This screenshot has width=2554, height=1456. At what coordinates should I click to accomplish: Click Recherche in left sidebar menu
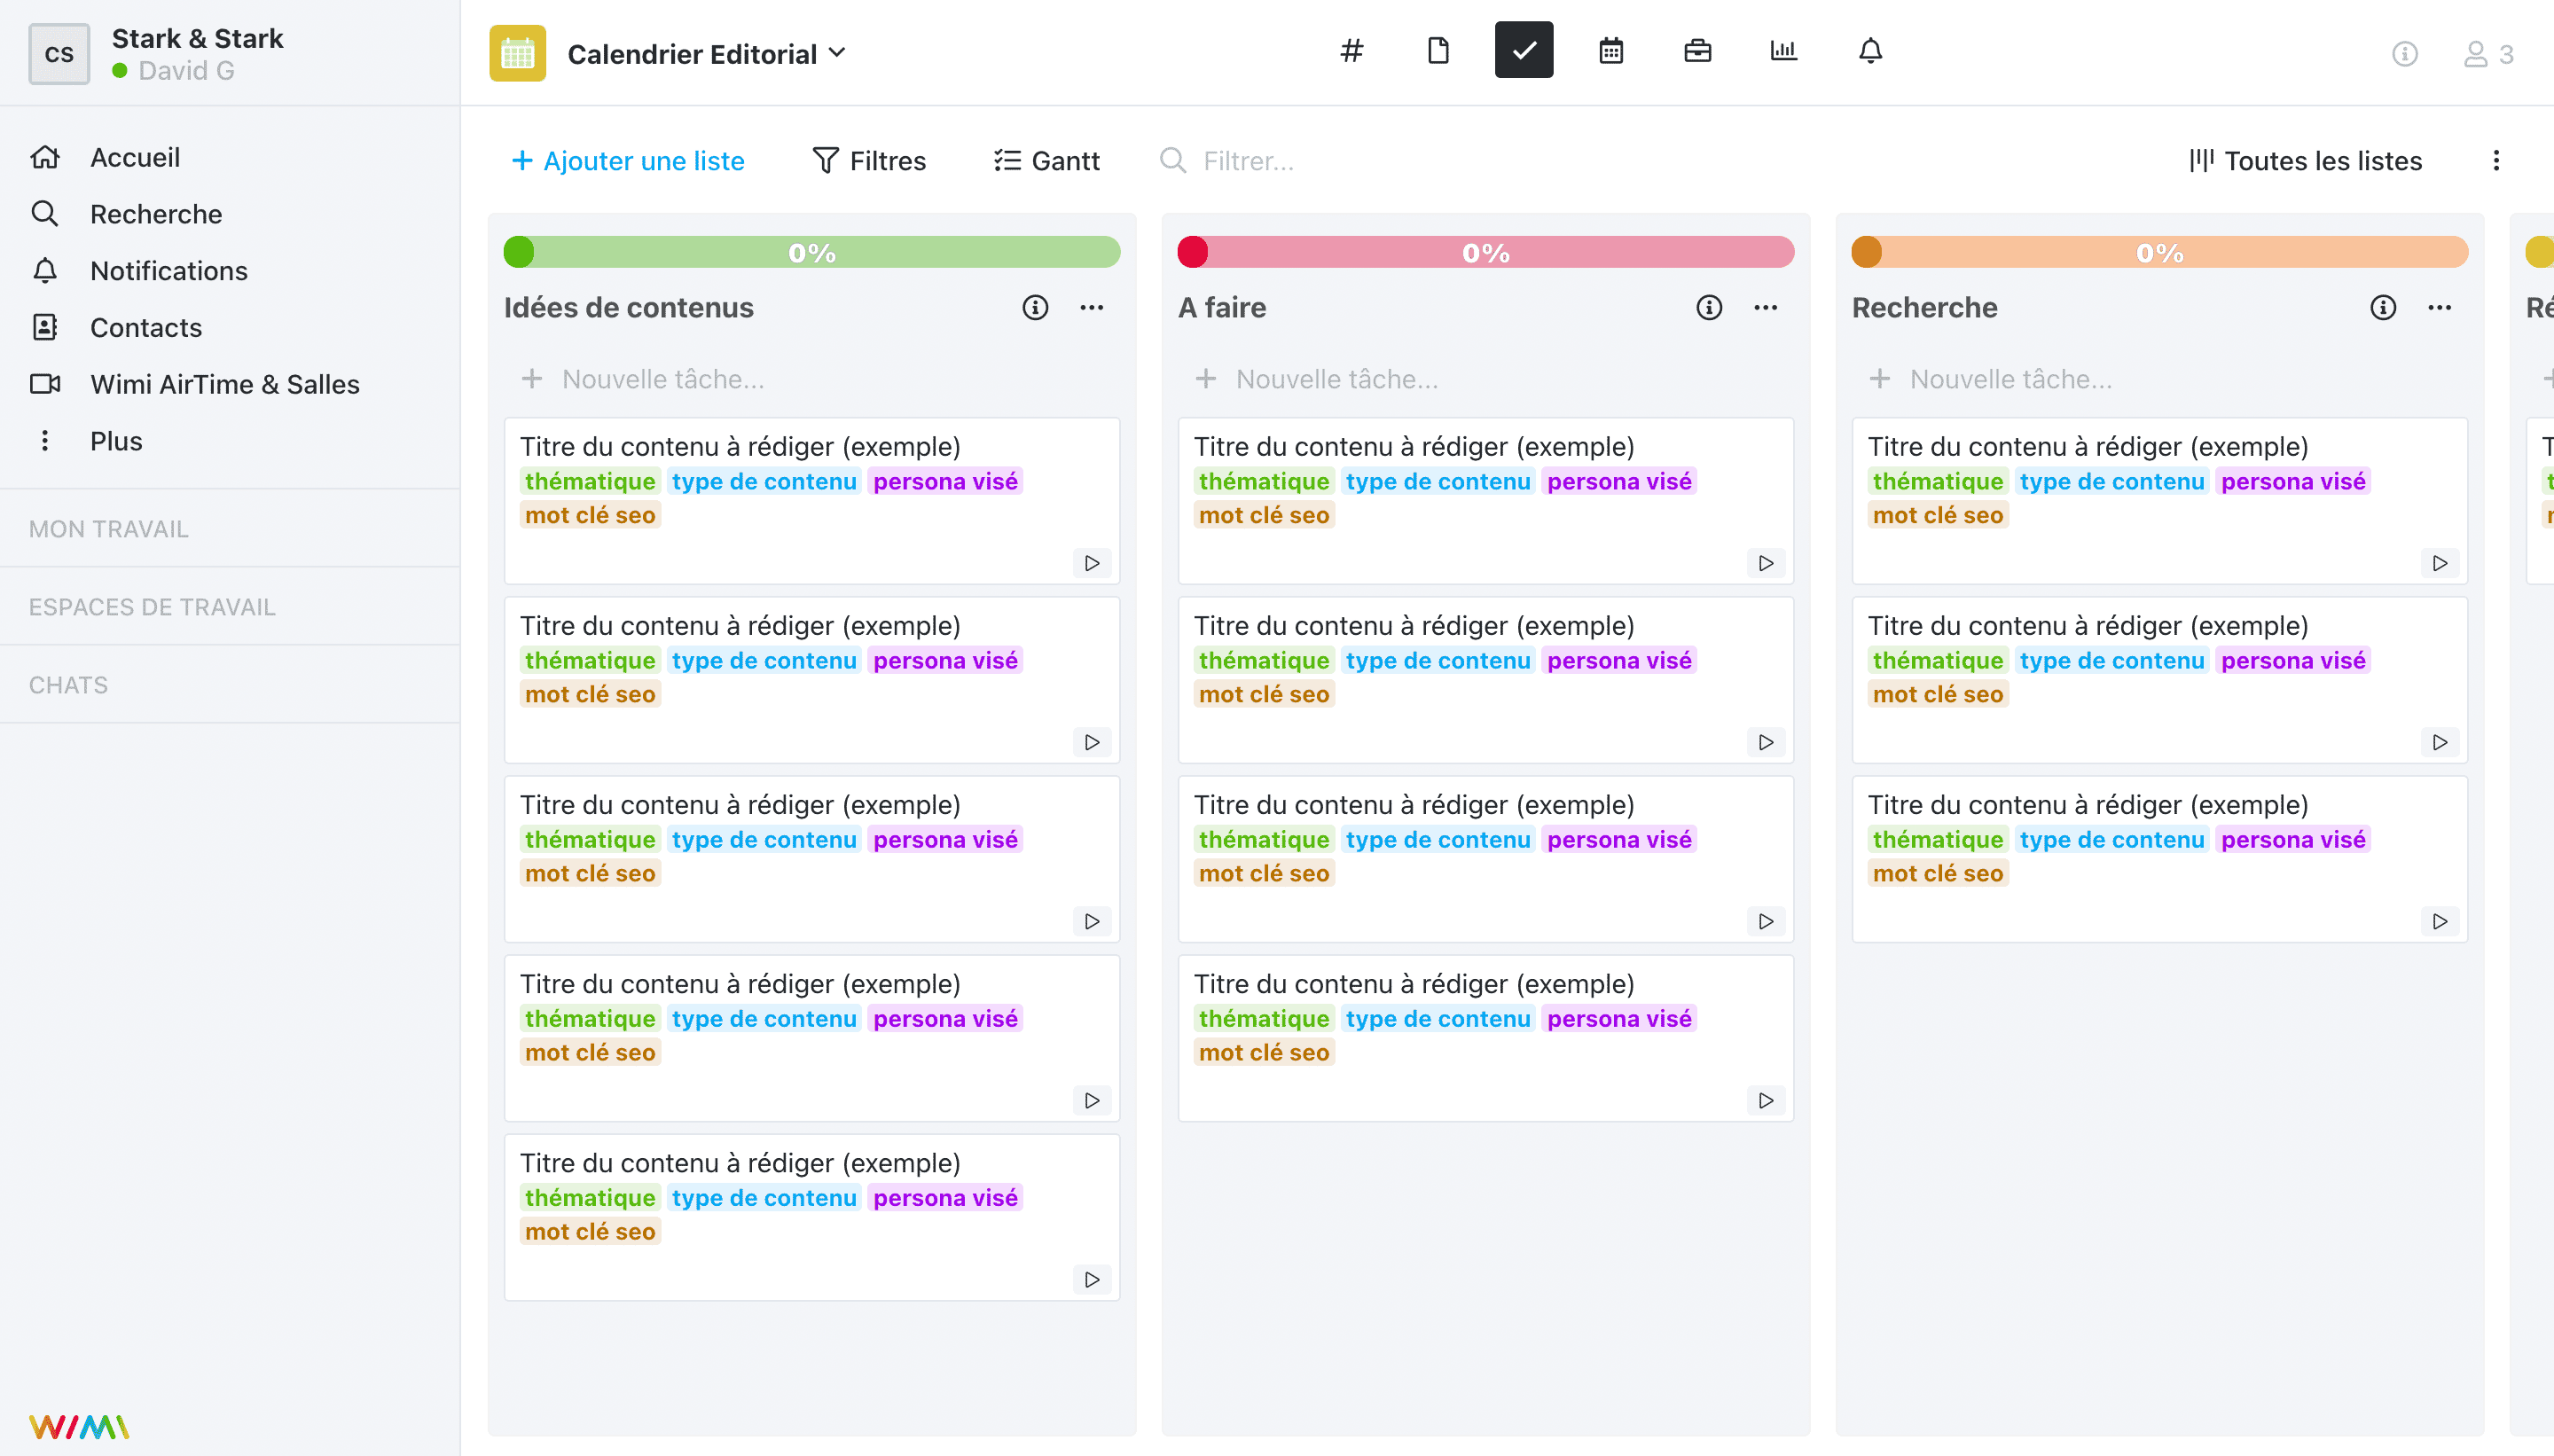point(156,214)
